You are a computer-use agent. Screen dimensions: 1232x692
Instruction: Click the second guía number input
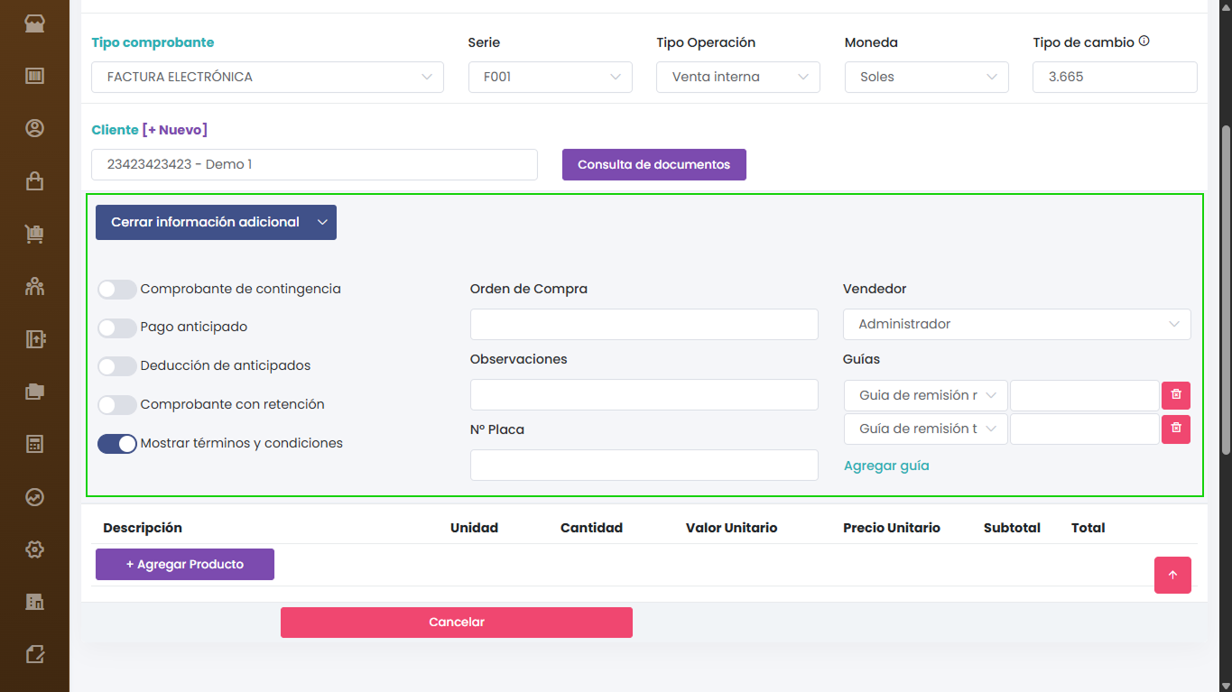(1085, 429)
